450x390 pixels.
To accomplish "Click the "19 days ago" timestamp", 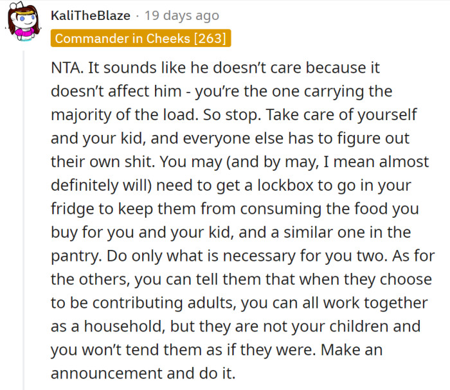I will (x=182, y=15).
